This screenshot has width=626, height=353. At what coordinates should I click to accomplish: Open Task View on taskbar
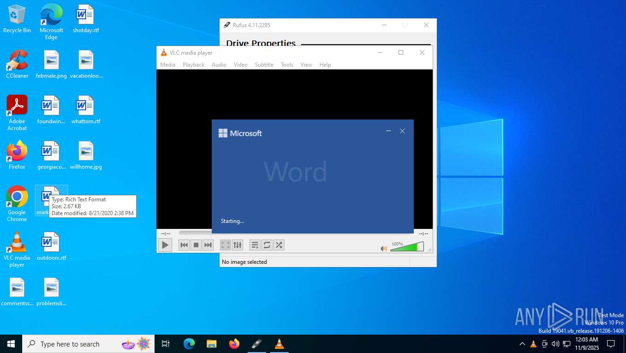click(x=166, y=344)
